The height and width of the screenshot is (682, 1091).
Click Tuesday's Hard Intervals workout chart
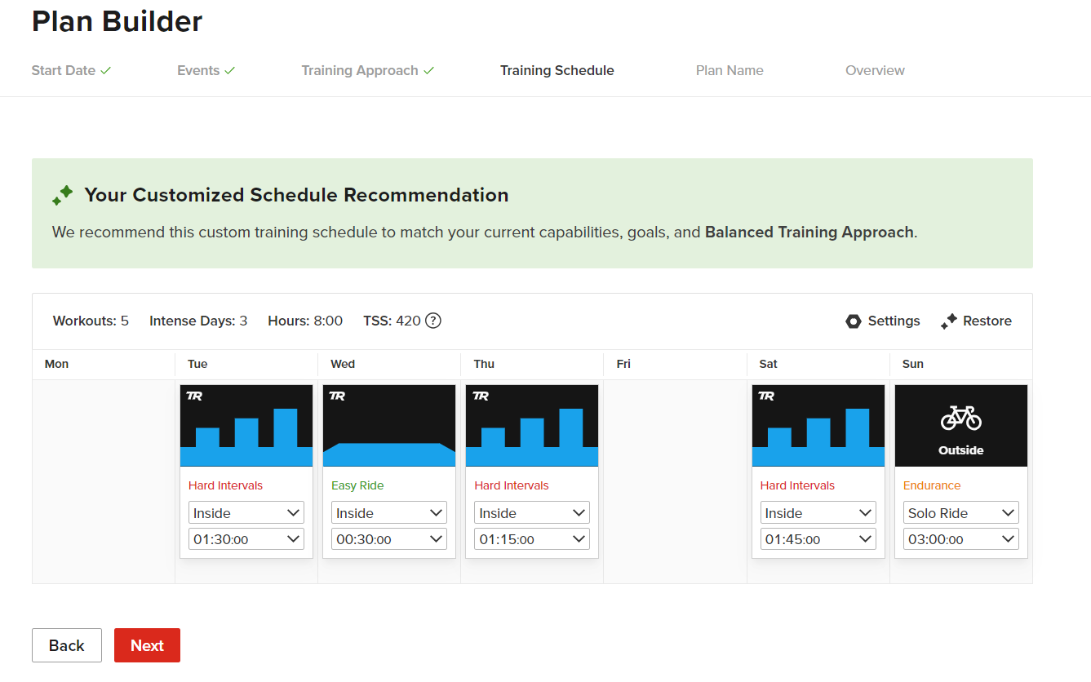pyautogui.click(x=246, y=424)
